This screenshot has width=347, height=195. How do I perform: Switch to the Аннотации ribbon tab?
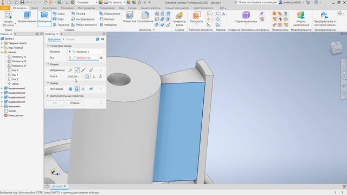tap(49, 8)
